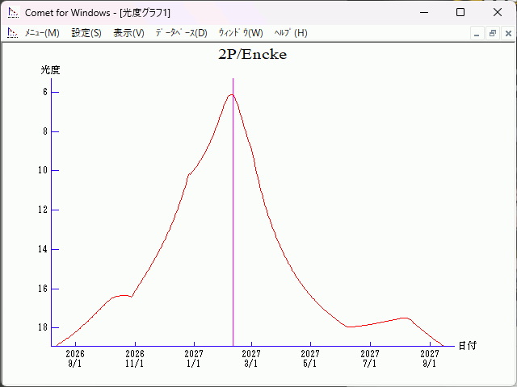Minimize the Comet for Windows window

coord(423,13)
